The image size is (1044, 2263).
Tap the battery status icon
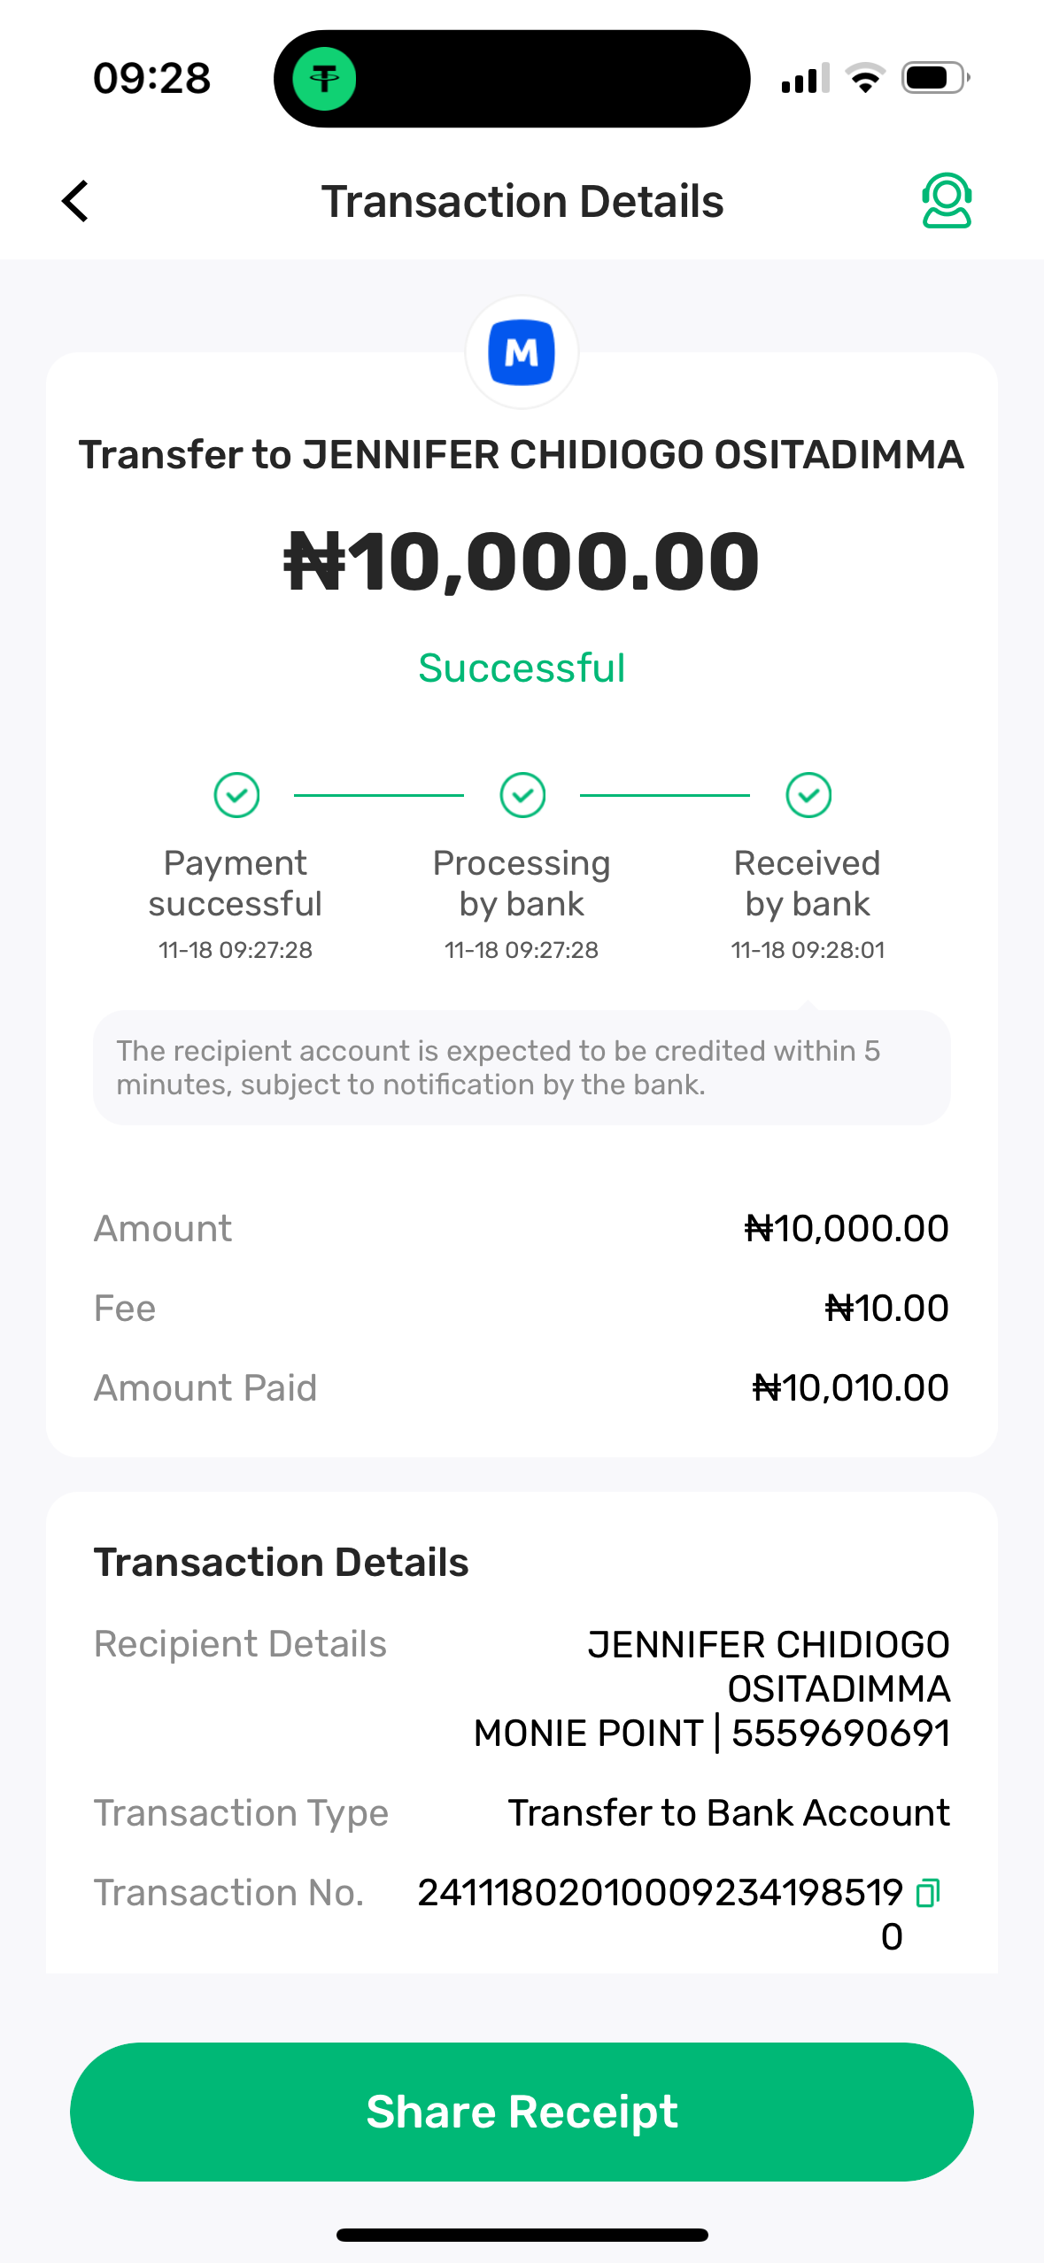[x=934, y=78]
